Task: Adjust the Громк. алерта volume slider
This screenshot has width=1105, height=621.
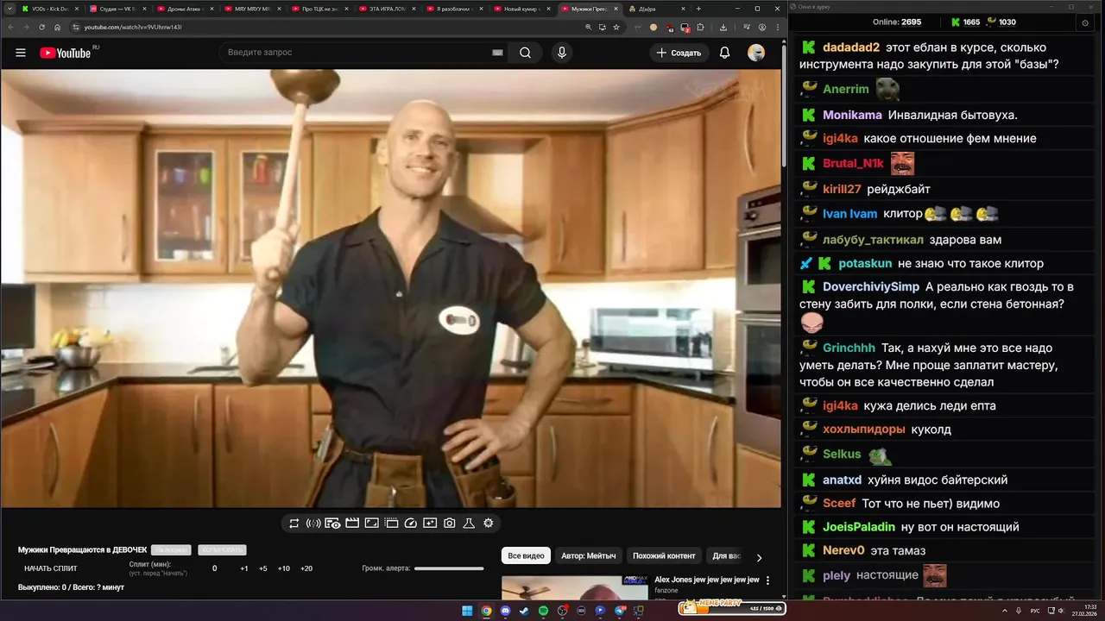Action: (x=449, y=568)
